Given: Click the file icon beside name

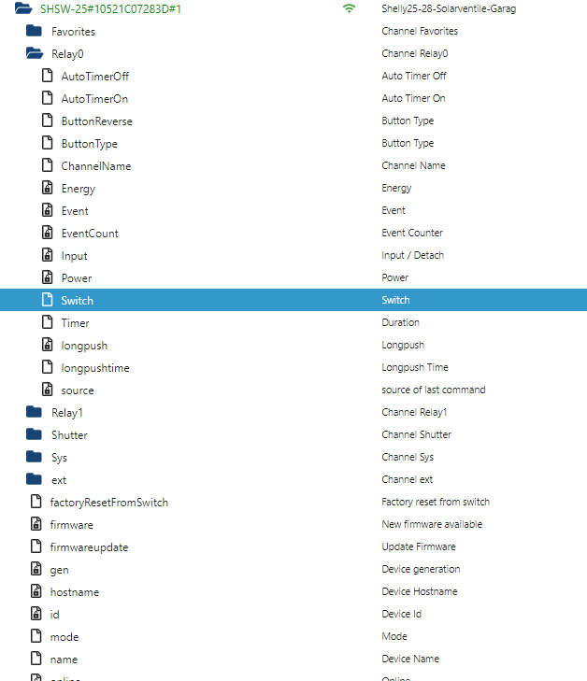Looking at the screenshot, I should 36,659.
